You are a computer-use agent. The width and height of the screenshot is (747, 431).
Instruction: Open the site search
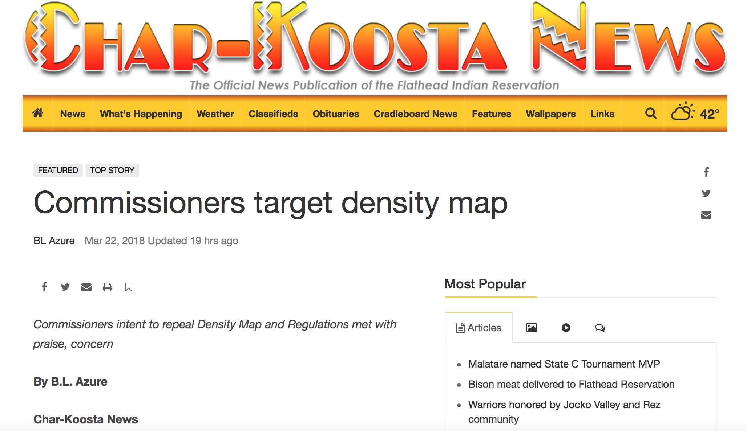click(x=651, y=114)
